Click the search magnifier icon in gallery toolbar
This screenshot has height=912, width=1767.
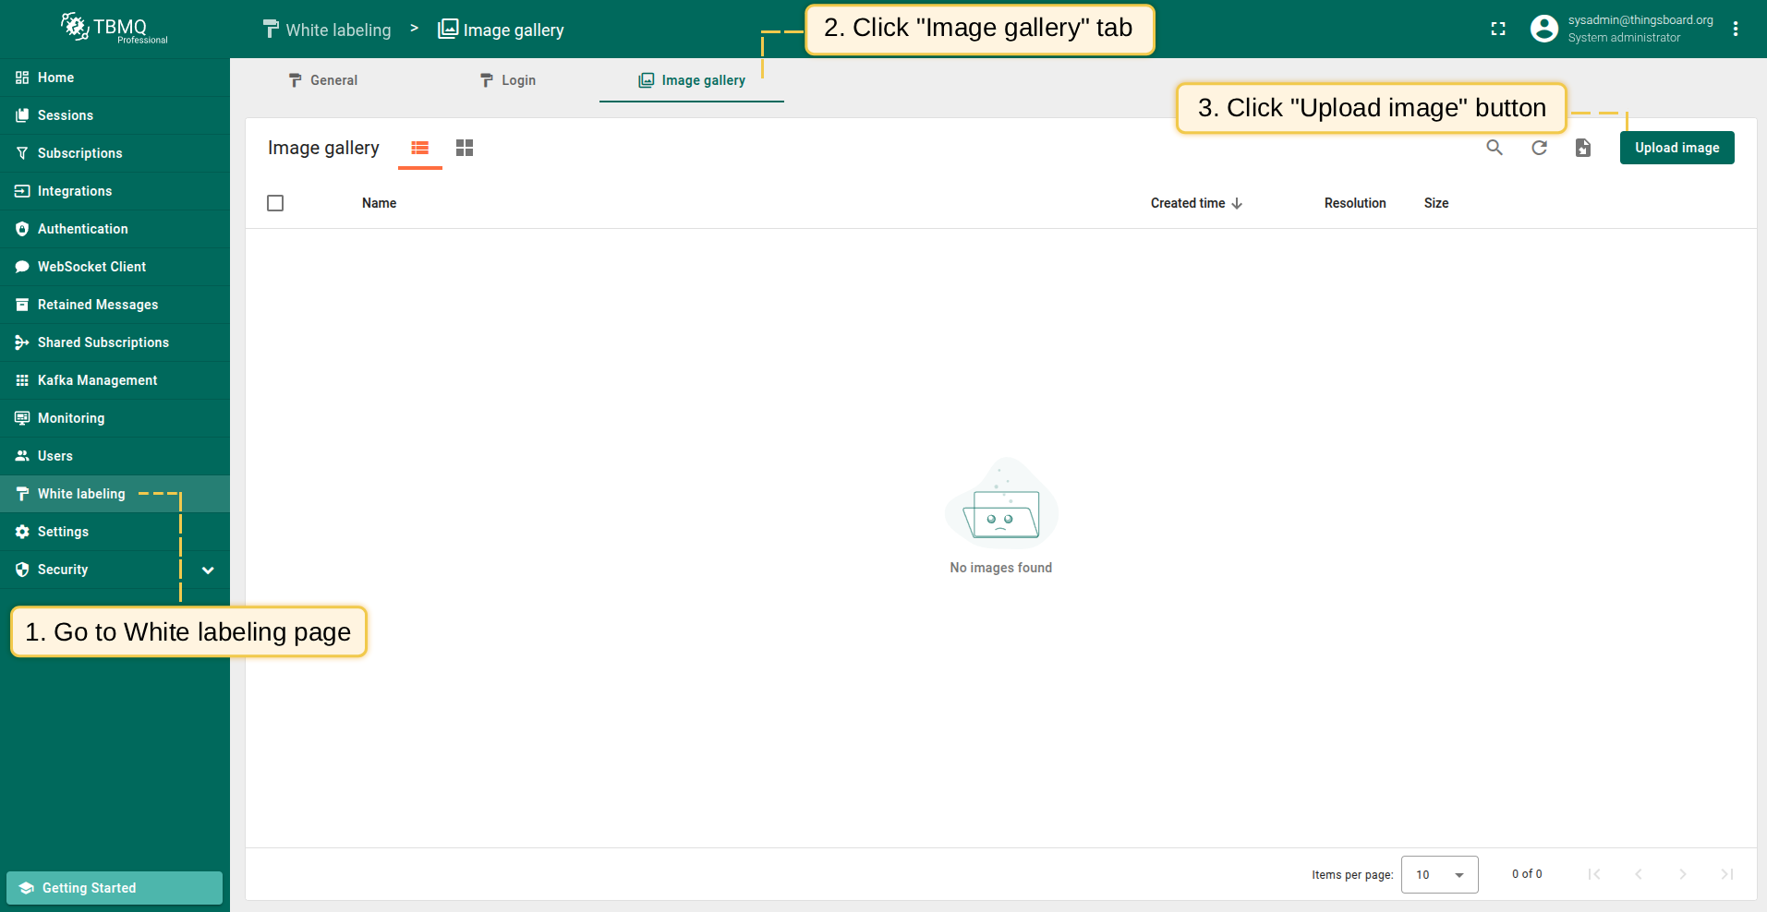[x=1494, y=148]
